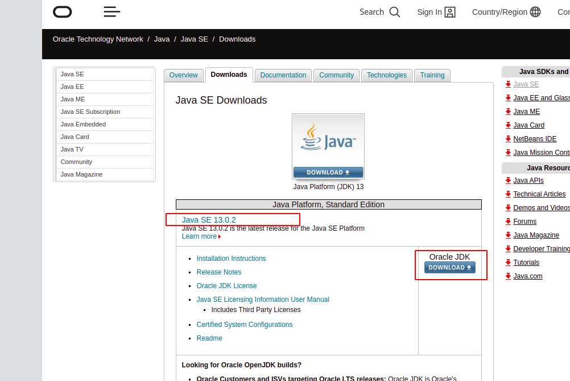Click the Search text in header
Image resolution: width=570 pixels, height=381 pixels.
click(x=371, y=12)
